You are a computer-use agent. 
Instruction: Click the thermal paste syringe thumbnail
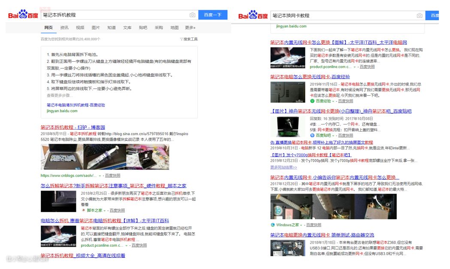[105, 157]
